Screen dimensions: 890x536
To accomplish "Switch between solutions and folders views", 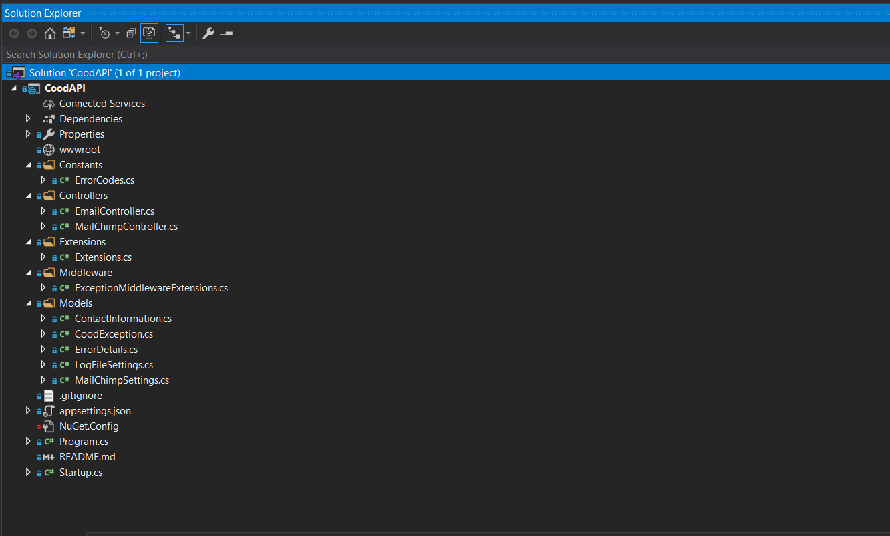I will pos(69,33).
